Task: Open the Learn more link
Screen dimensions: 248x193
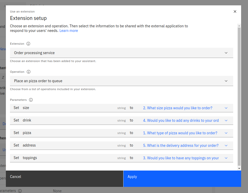Action: [x=69, y=31]
